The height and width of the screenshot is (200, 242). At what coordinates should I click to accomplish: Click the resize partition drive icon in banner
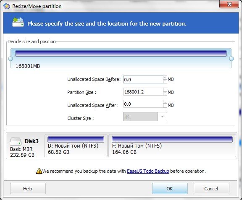18,22
